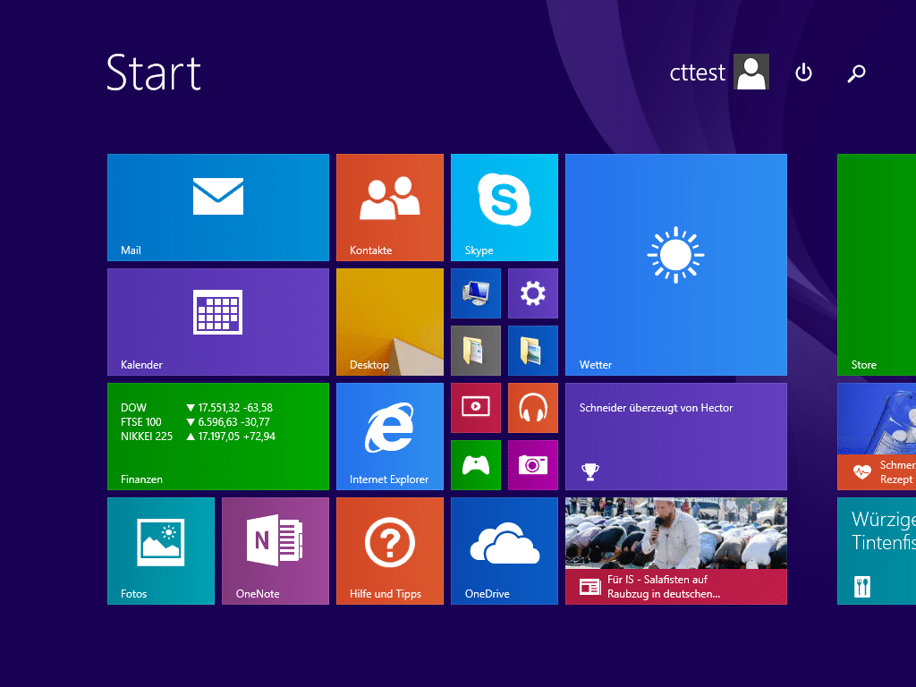Open the This PC computer tile
The height and width of the screenshot is (687, 916).
coord(475,293)
